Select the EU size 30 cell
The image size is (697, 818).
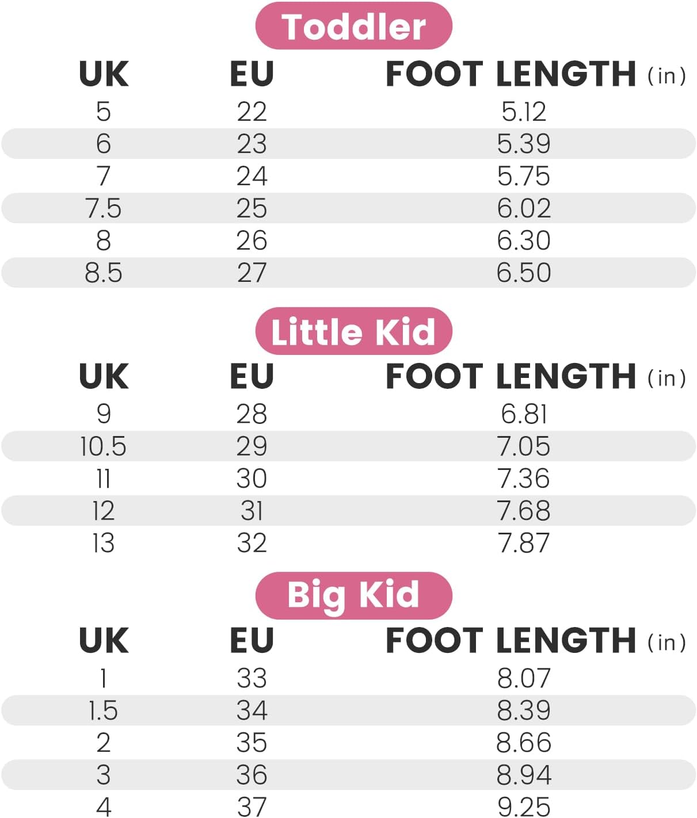pyautogui.click(x=252, y=479)
